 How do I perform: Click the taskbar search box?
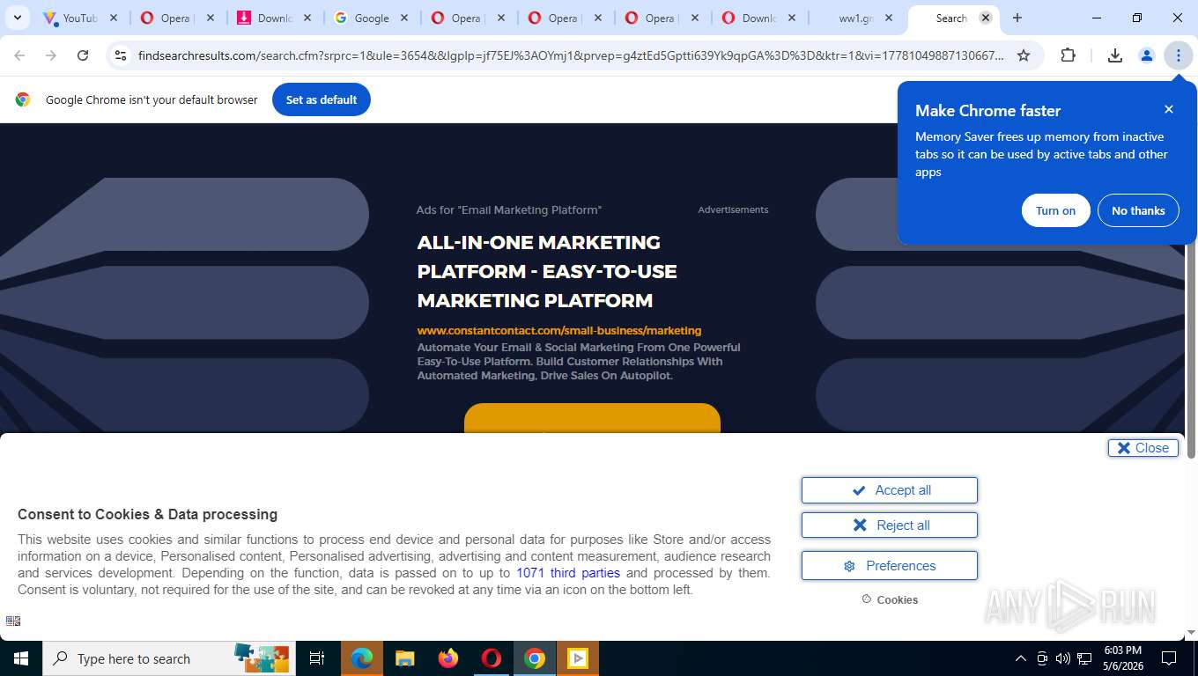[167, 658]
